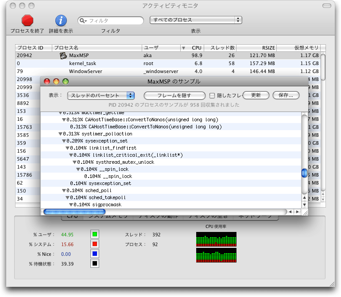Viewport: 341px width, 297px height.
Task: Close the MaxMSP のサンプル window
Action: [x=47, y=81]
